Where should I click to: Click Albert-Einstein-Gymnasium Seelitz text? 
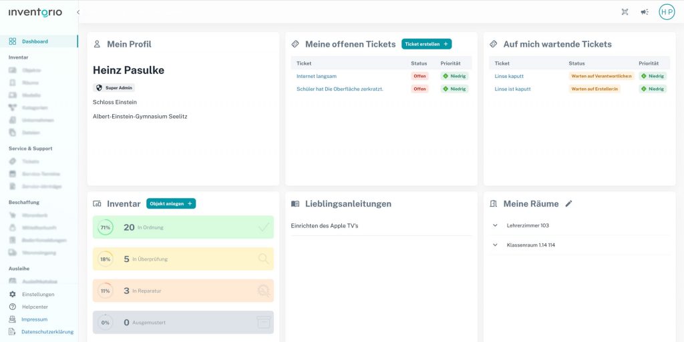pyautogui.click(x=140, y=116)
